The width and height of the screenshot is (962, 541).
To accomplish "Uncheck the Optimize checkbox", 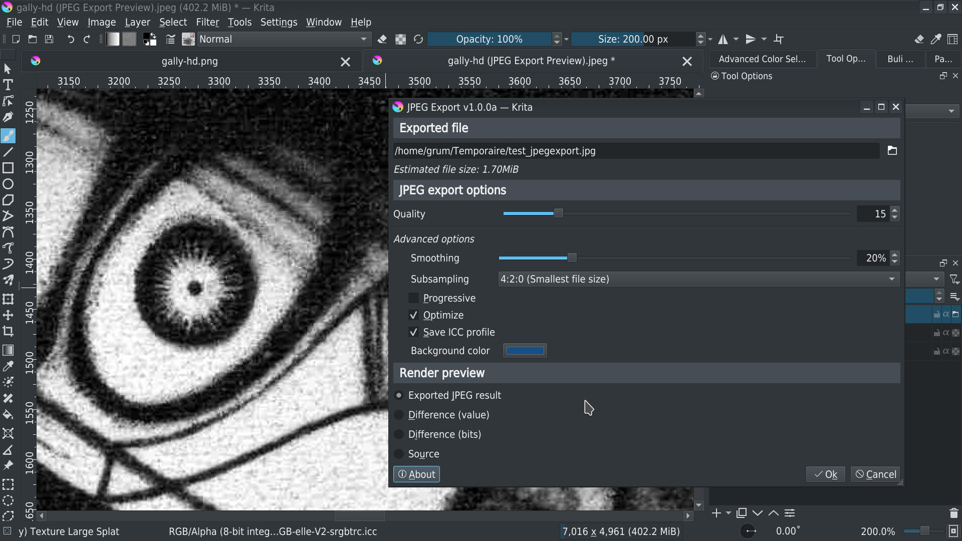I will tap(413, 315).
